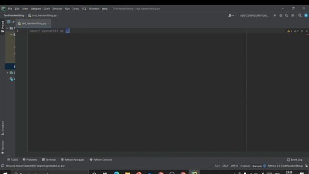The height and width of the screenshot is (174, 309).
Task: Click the 4 spaces indent setting
Action: (x=245, y=166)
